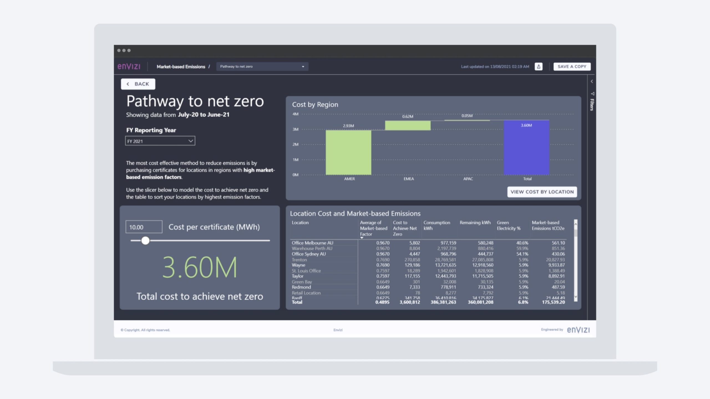This screenshot has width=710, height=399.
Task: Select the Warehouse Perth AU row
Action: (x=428, y=248)
